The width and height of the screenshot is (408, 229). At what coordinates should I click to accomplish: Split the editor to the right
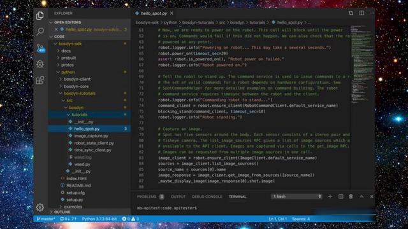(x=361, y=13)
